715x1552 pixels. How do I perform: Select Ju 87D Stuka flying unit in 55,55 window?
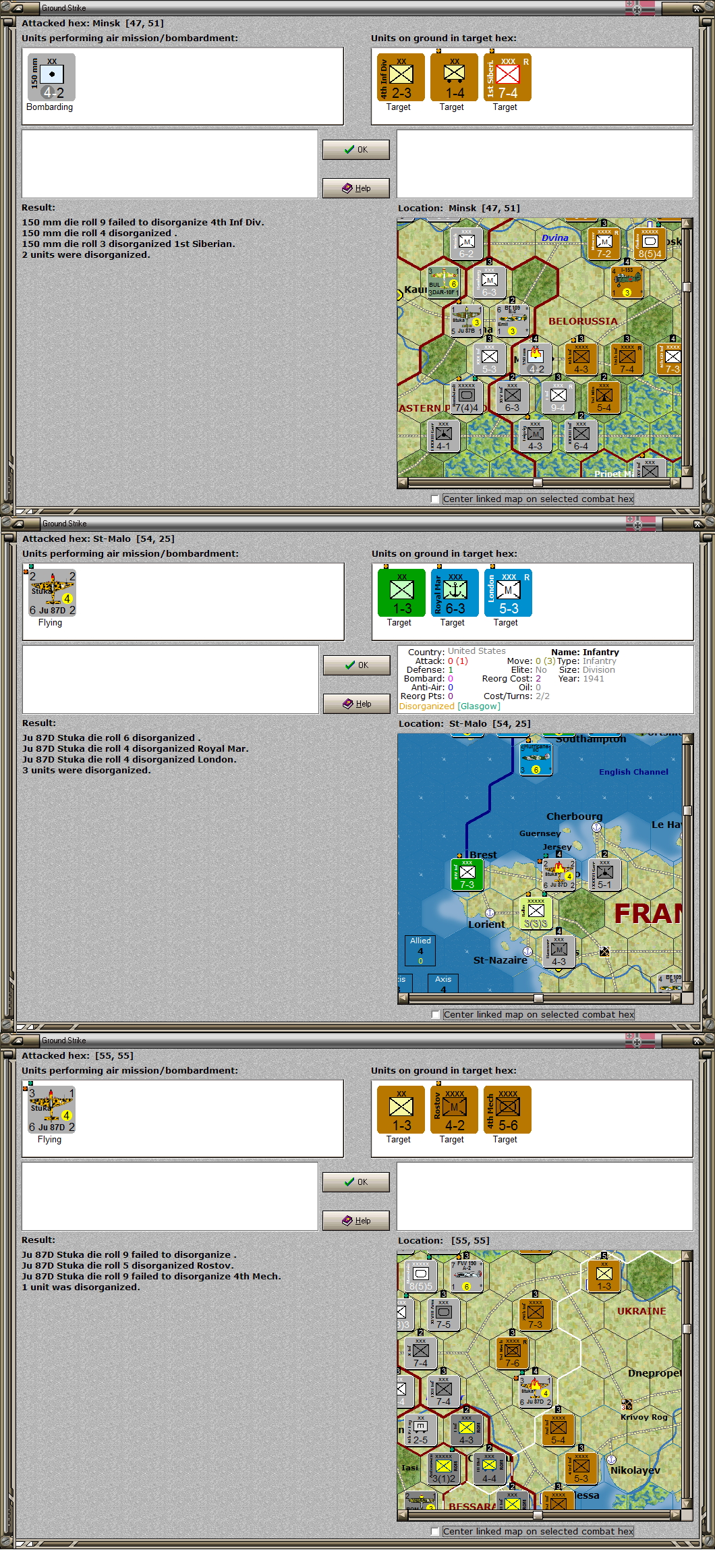click(51, 1110)
